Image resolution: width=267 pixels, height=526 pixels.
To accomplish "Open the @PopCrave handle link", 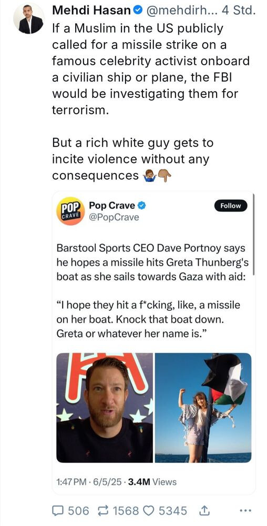I will tap(114, 217).
